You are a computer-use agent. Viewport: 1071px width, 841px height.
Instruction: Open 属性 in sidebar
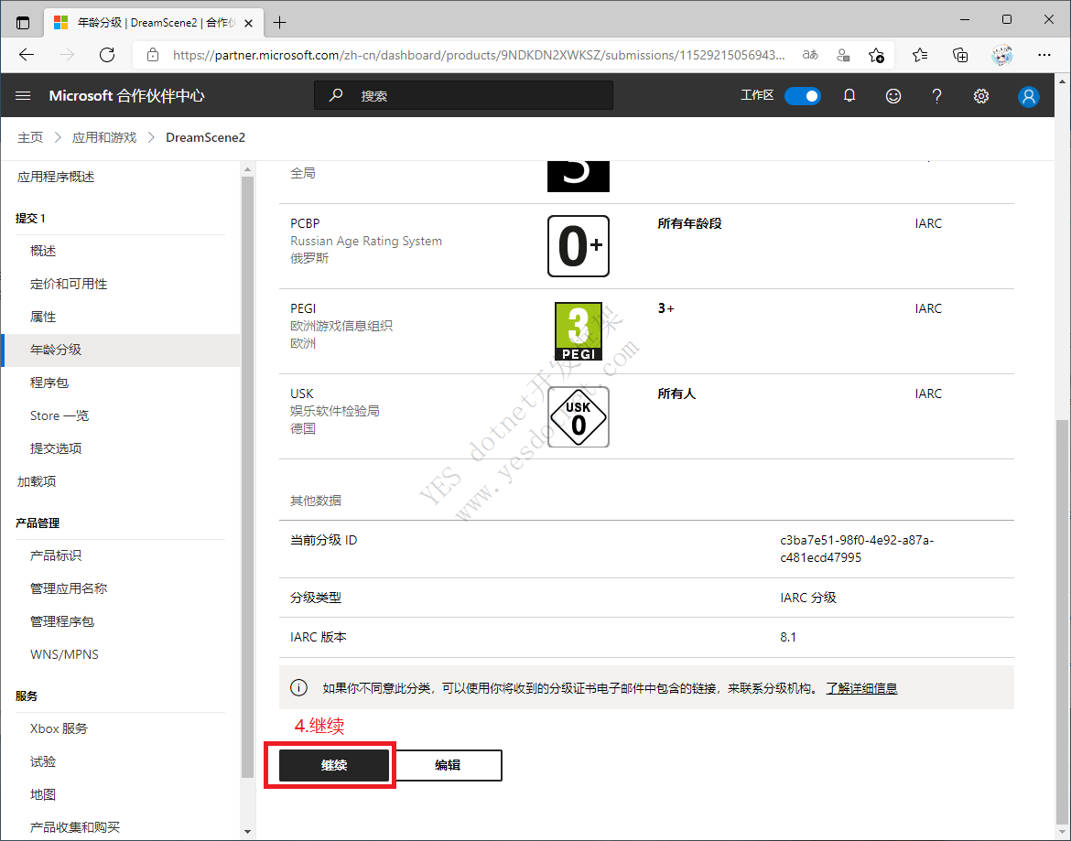[43, 317]
